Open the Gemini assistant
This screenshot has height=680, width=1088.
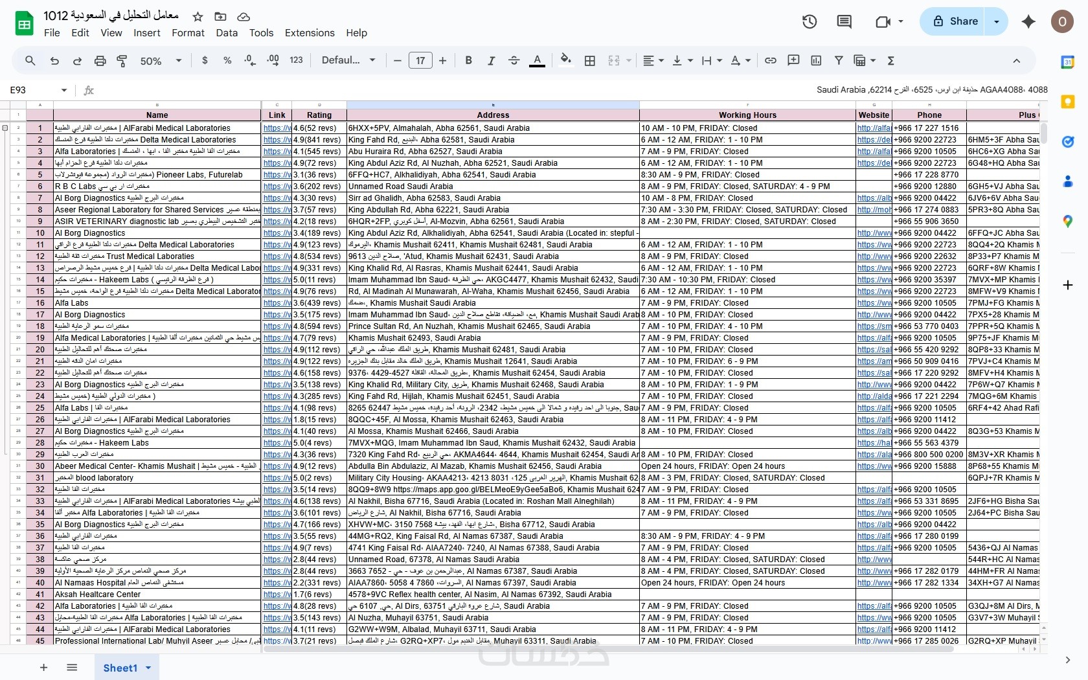pos(1028,21)
